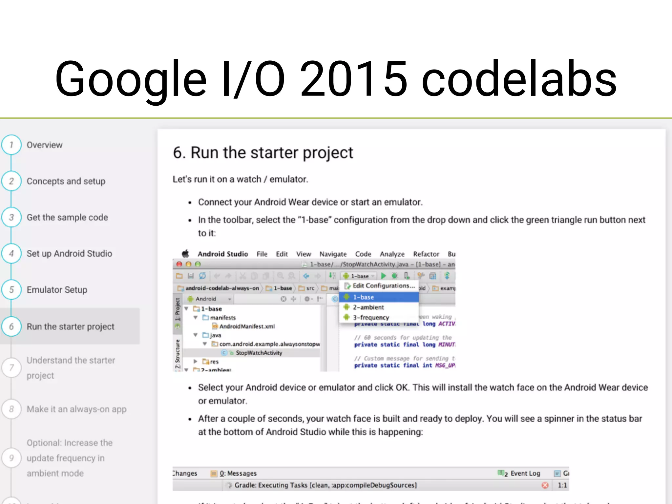
Task: Collapse the com.android.example package
Action: (205, 344)
